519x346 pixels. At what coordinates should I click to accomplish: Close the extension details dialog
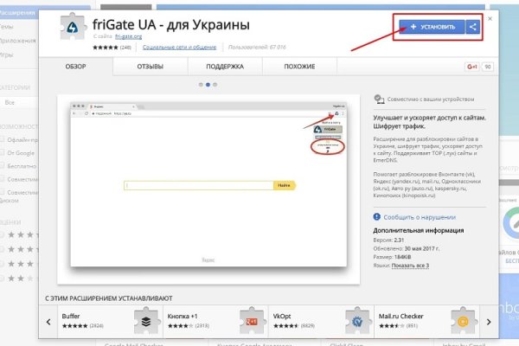click(490, 17)
